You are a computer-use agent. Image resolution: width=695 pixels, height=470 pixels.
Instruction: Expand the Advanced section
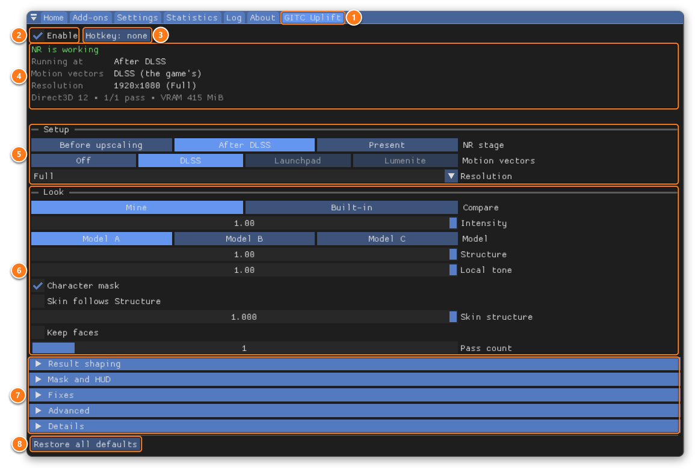pos(354,410)
